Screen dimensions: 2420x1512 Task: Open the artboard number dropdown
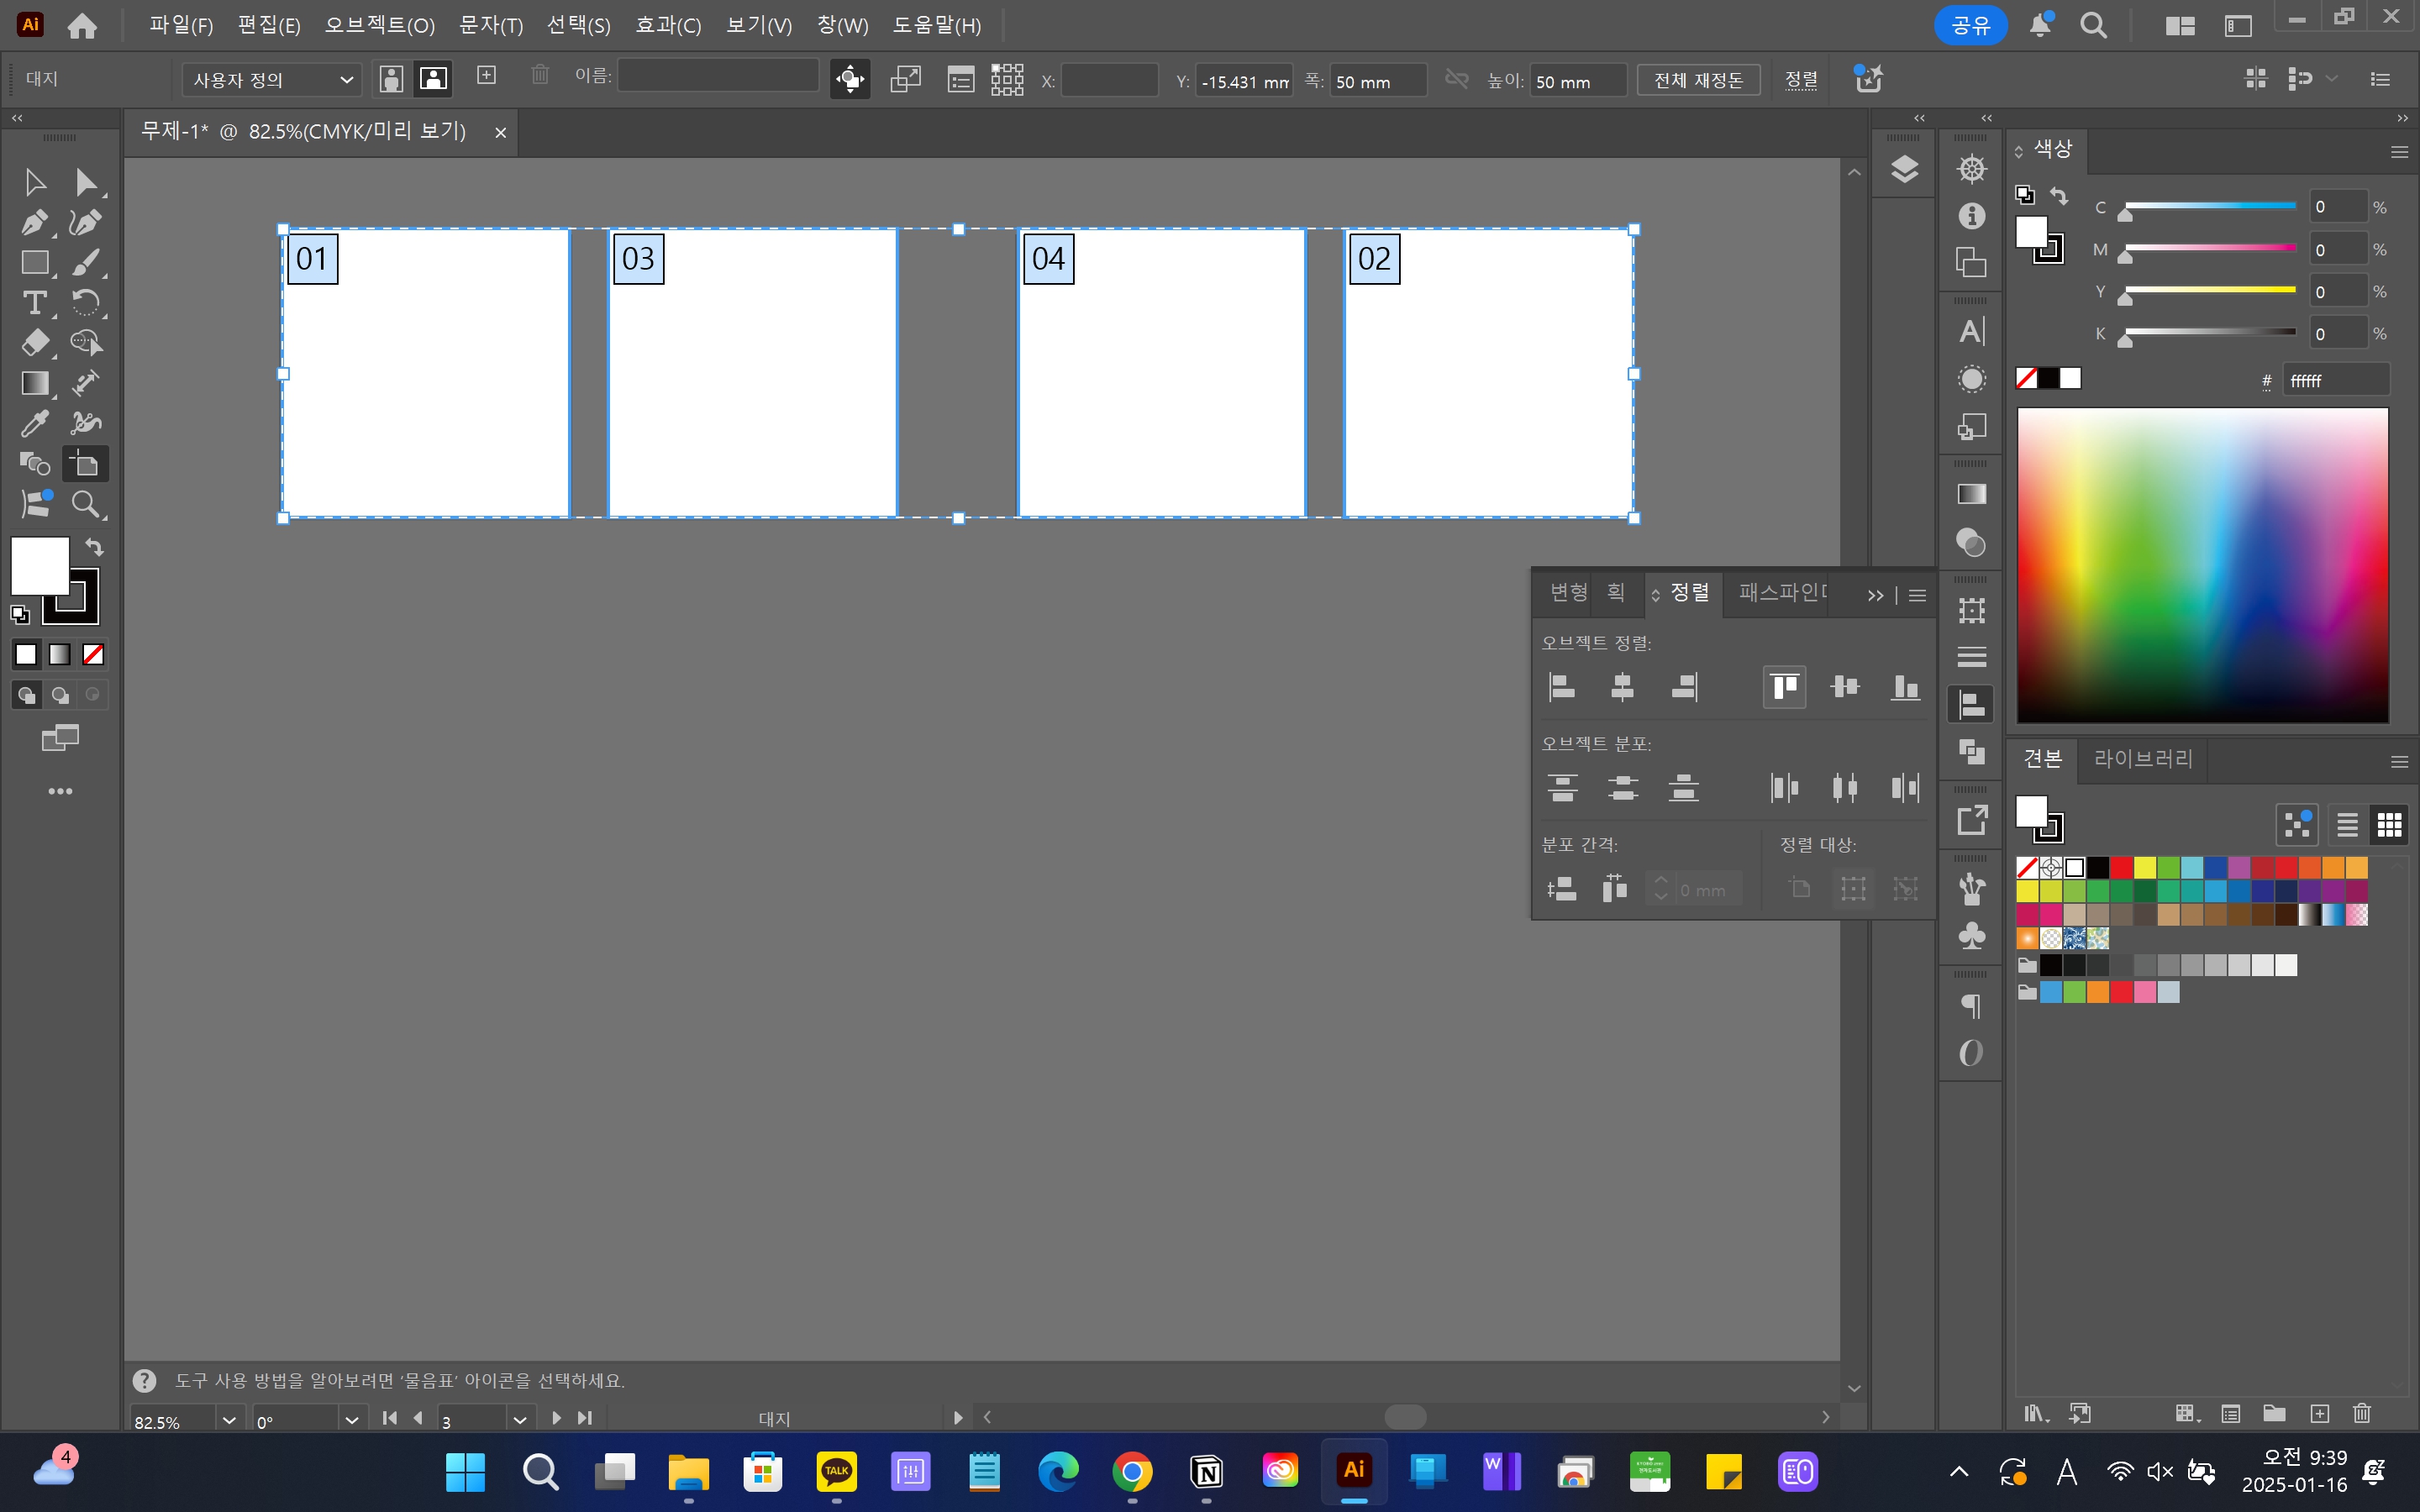(519, 1419)
